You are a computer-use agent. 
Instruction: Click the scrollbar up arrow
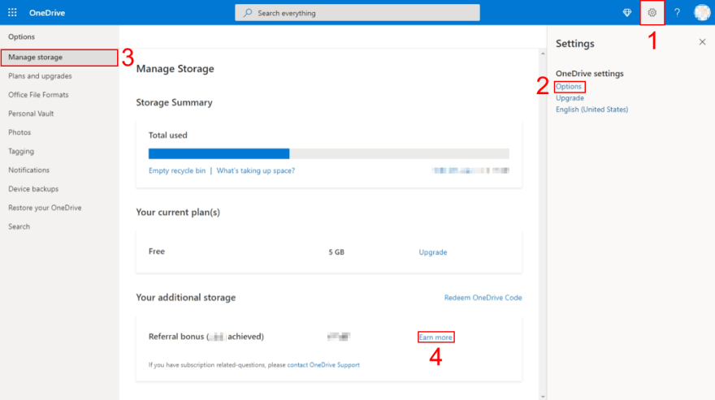(x=543, y=54)
